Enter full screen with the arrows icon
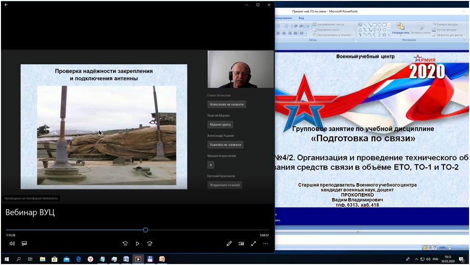470x265 pixels. 254,244
